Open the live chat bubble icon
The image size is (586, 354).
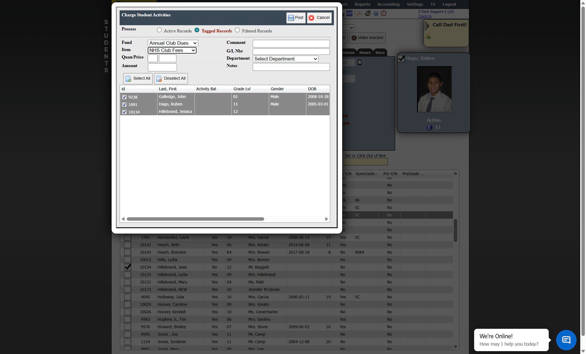coord(566,340)
